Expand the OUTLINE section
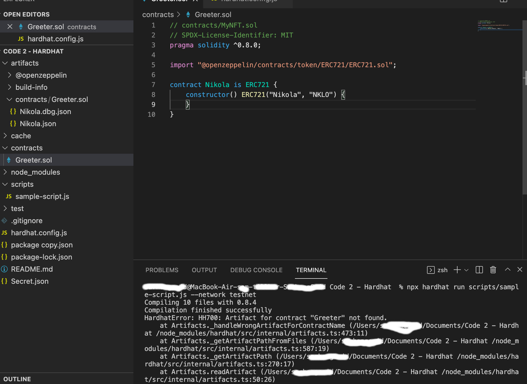527x384 pixels. point(67,379)
